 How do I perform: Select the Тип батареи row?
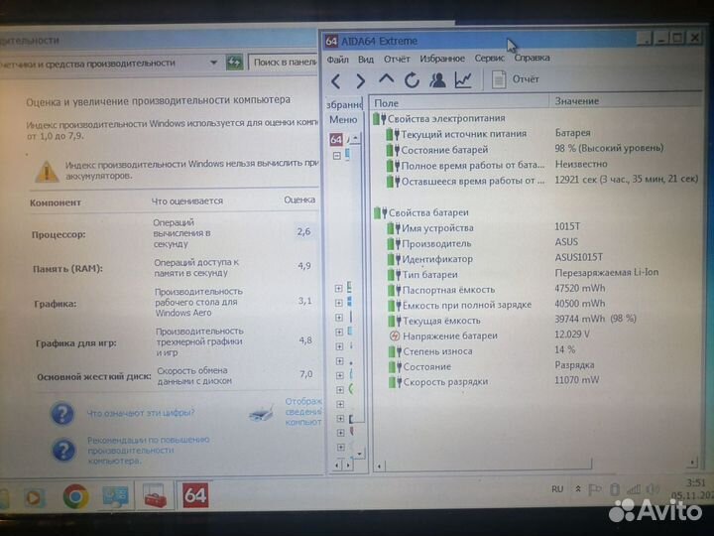click(x=422, y=274)
